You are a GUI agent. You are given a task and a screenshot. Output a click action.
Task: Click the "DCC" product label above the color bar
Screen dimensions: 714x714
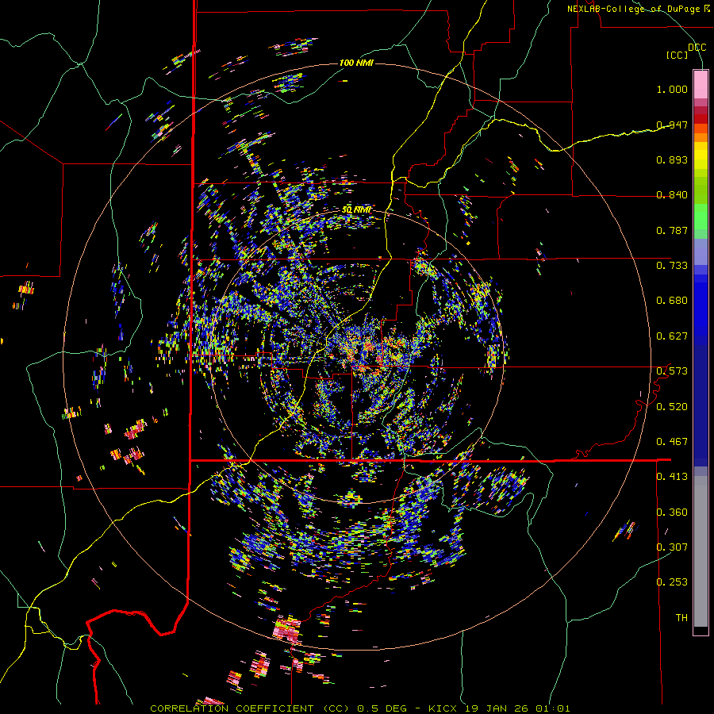pos(697,48)
